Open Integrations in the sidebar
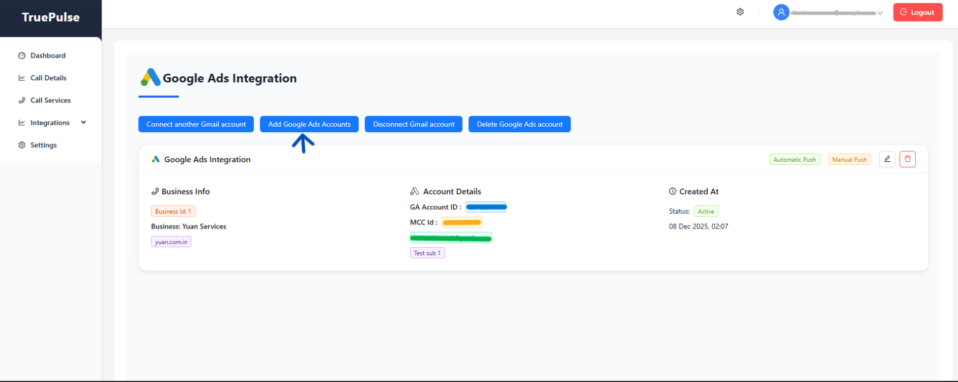Screen dimensions: 958x382 (50, 123)
